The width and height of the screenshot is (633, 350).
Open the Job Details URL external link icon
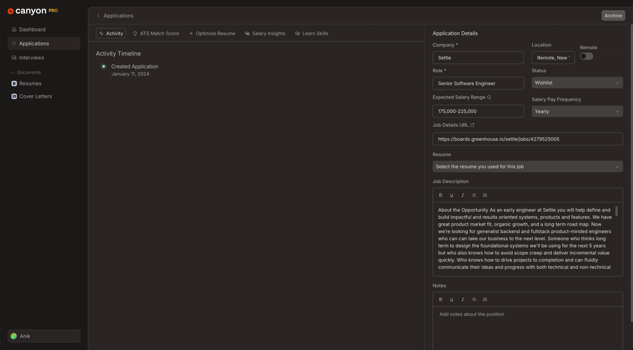pos(472,125)
